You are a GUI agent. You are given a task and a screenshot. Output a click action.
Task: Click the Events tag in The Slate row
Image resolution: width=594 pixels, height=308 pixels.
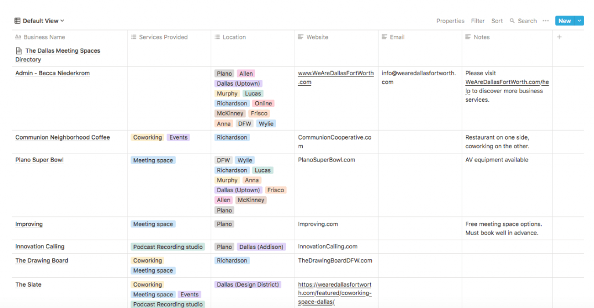point(190,295)
